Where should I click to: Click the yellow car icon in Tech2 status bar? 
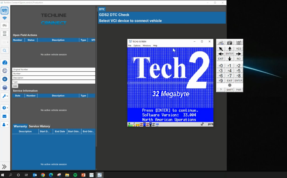tap(138, 125)
